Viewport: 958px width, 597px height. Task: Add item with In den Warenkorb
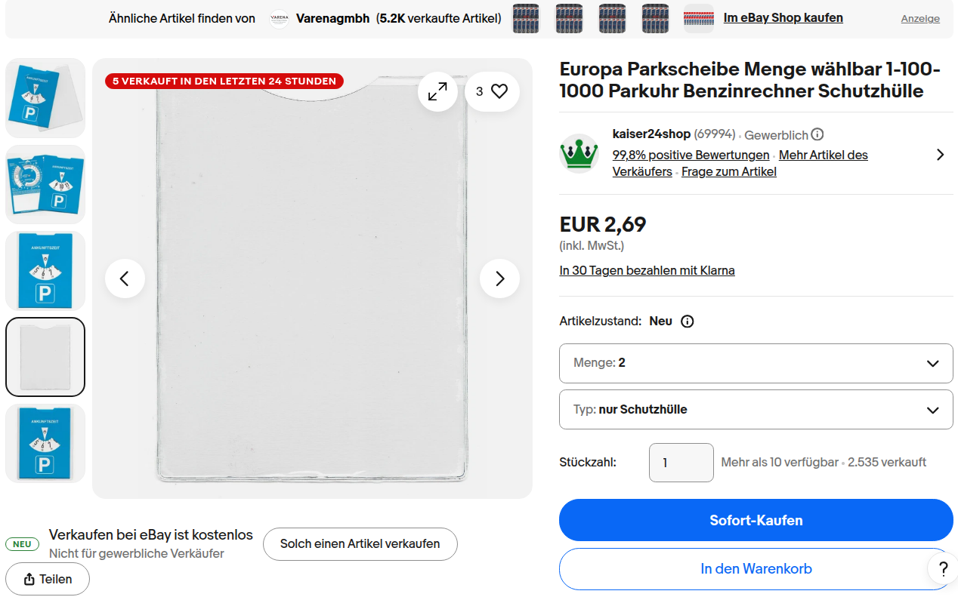click(756, 568)
